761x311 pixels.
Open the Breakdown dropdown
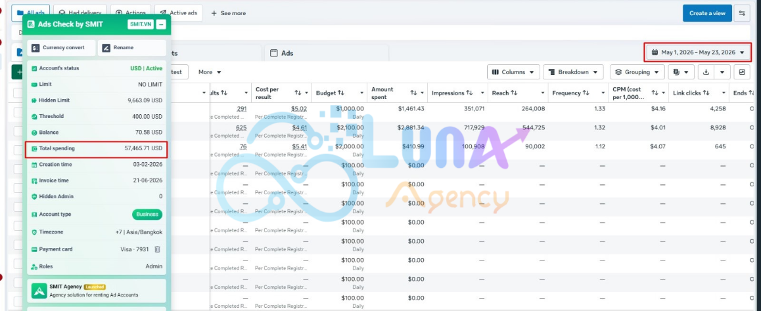point(573,72)
